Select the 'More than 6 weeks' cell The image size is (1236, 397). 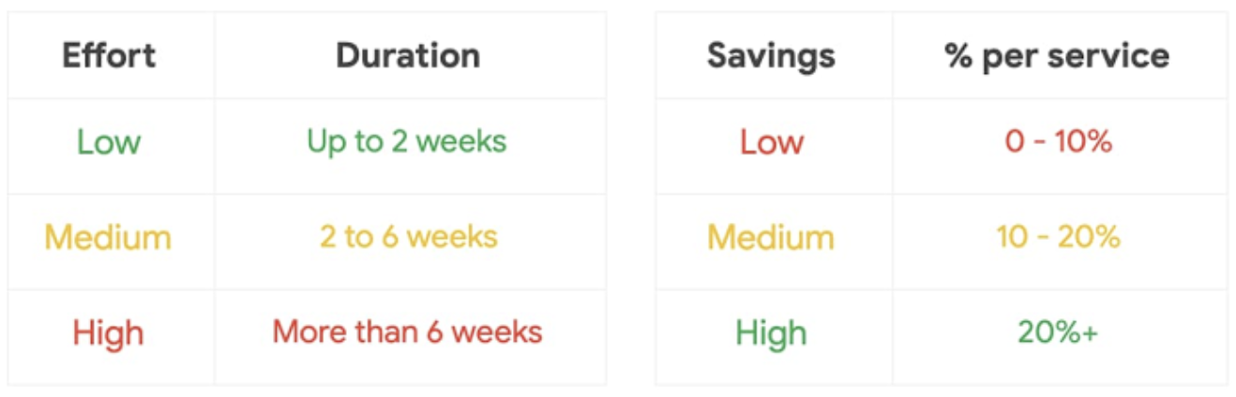click(x=407, y=331)
